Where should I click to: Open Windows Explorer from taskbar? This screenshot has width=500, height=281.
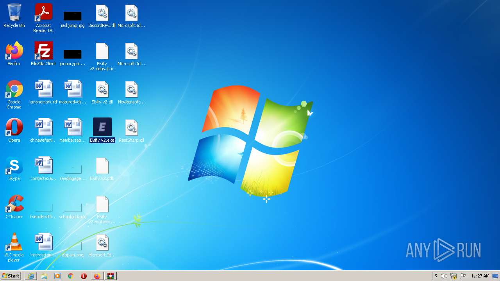pos(44,276)
